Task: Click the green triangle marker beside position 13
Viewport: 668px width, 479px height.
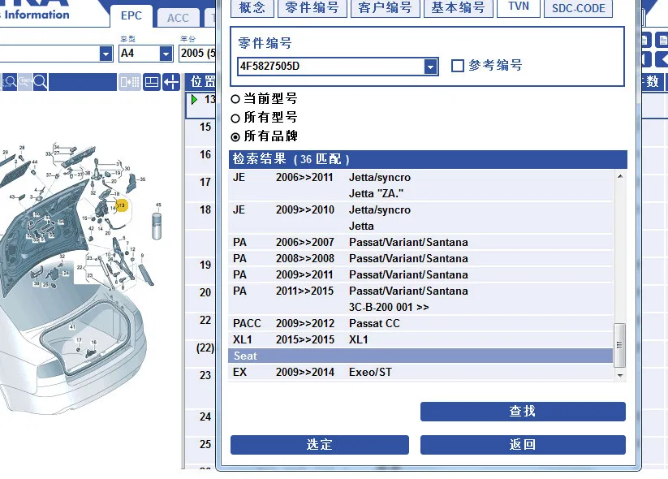Action: [194, 100]
